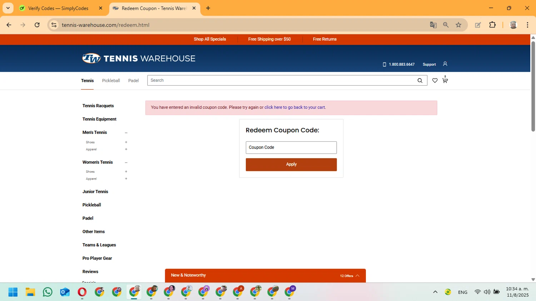Expand Shoes under Women's Tennis
This screenshot has width=536, height=301.
point(126,172)
